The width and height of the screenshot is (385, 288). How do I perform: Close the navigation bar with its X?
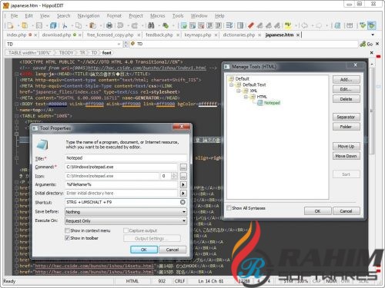pos(377,44)
